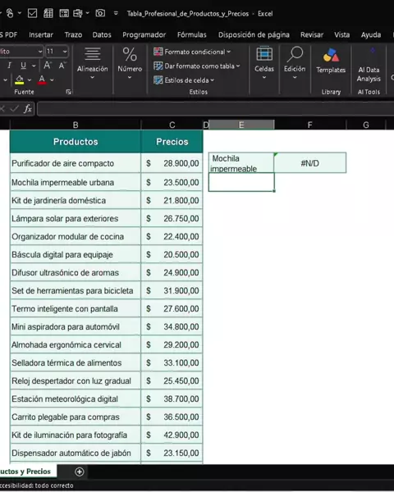Launch the AI Data Analysis tool
Screen dimensions: 394x492
click(x=369, y=65)
